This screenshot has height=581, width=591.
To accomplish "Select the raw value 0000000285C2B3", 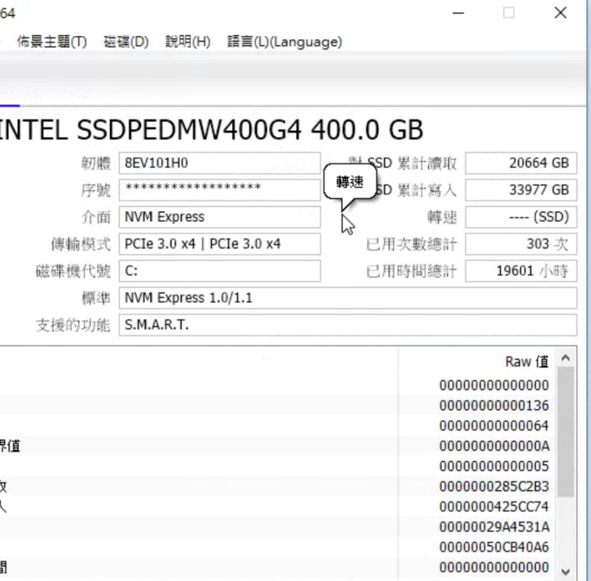I will (494, 487).
